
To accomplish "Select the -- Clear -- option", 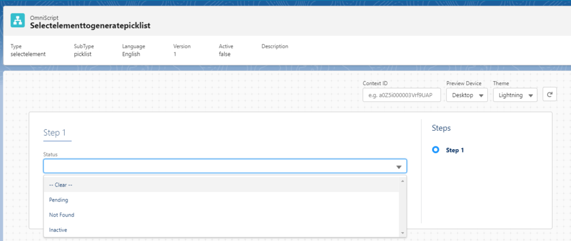I will pos(221,185).
